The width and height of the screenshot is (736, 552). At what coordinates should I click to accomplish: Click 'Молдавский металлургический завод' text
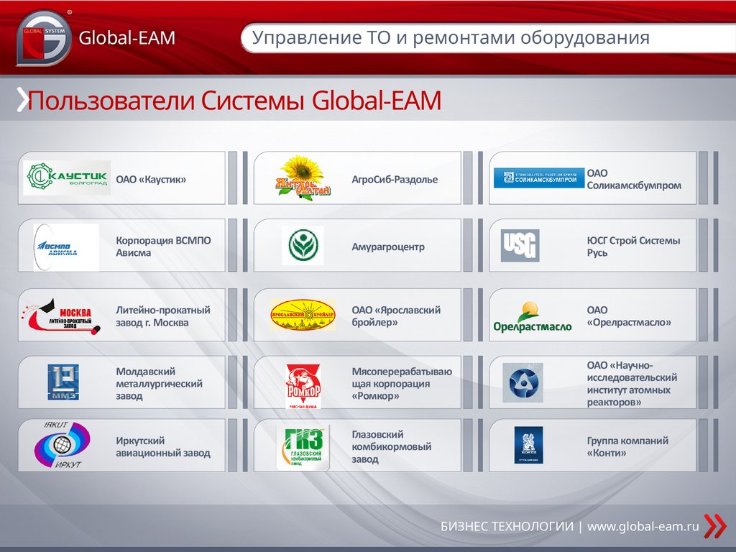pyautogui.click(x=159, y=384)
